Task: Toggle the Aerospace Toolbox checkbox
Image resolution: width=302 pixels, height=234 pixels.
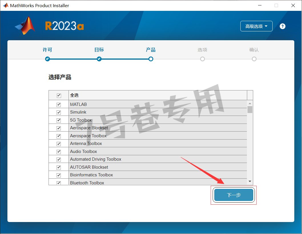Action: pos(59,136)
